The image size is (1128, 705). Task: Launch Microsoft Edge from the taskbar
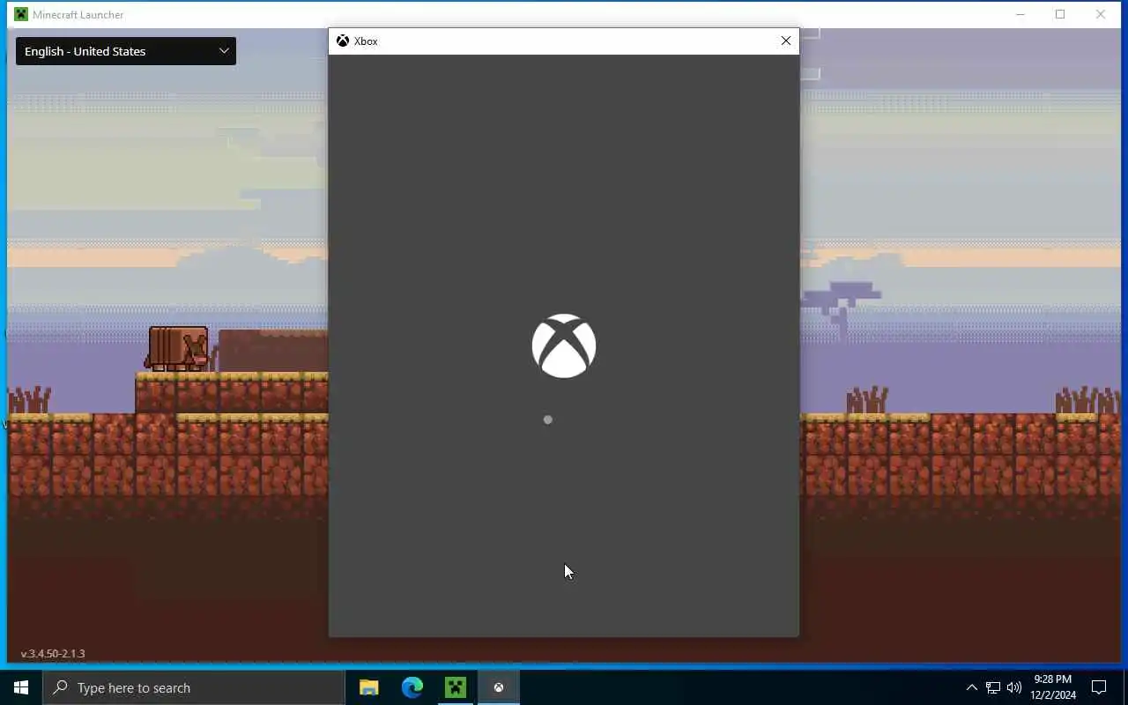[412, 687]
